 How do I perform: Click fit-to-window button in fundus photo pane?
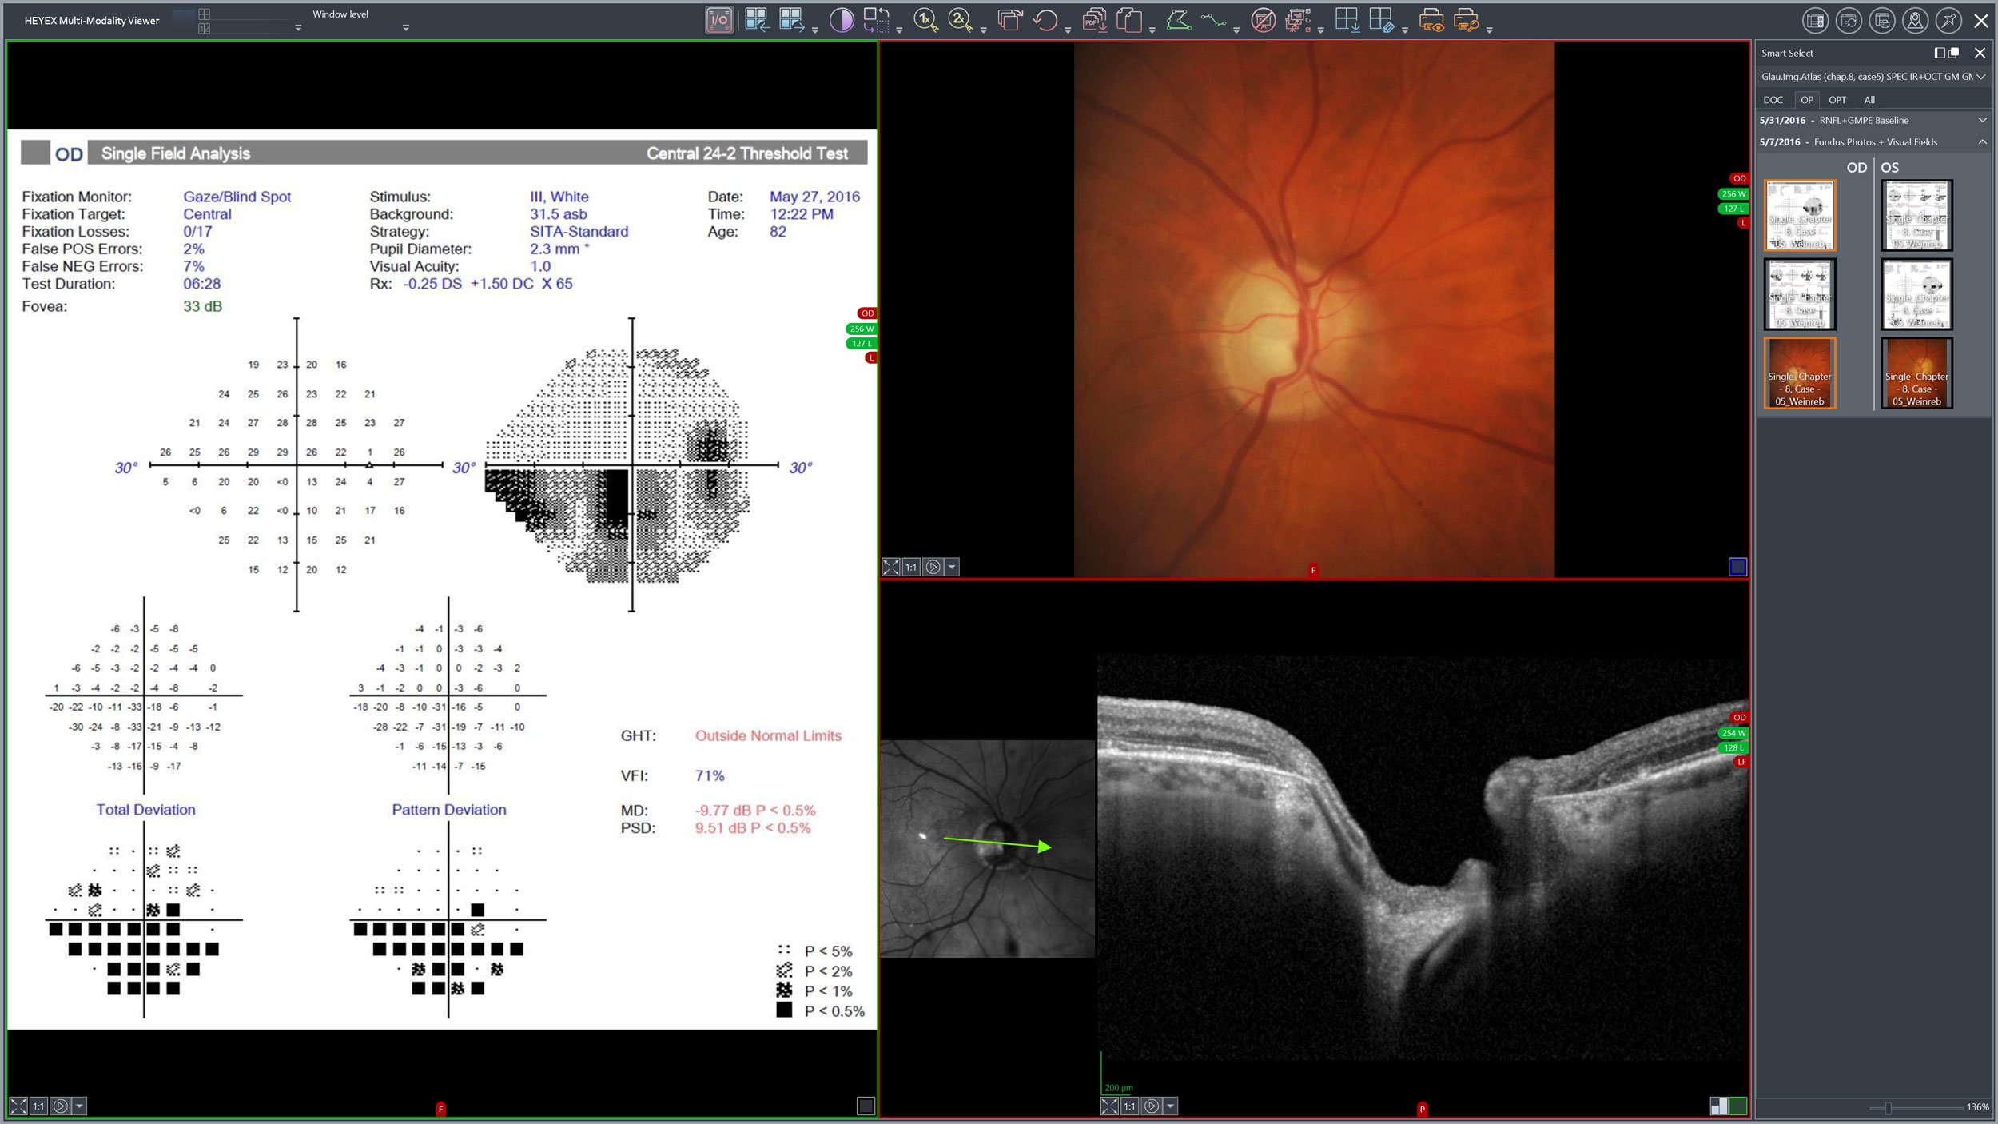click(890, 568)
